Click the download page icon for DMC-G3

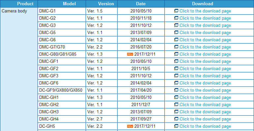click(176, 25)
